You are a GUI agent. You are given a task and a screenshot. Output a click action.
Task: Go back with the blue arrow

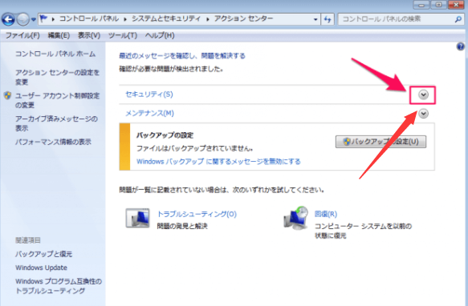click(8, 20)
